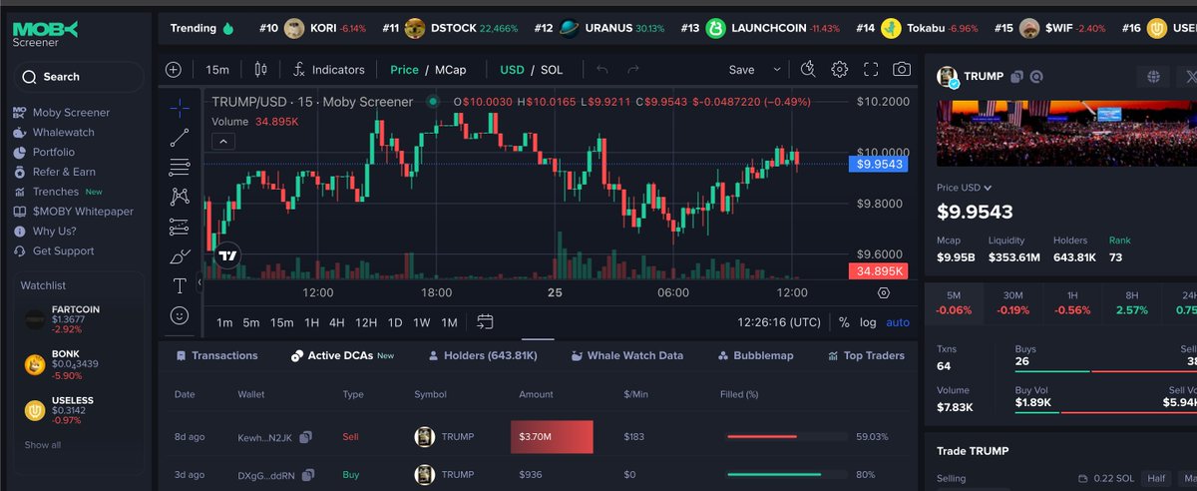1197x491 pixels.
Task: Select the 5M price change interval
Action: pos(953,301)
